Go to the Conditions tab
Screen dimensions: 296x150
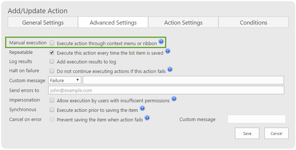click(253, 22)
